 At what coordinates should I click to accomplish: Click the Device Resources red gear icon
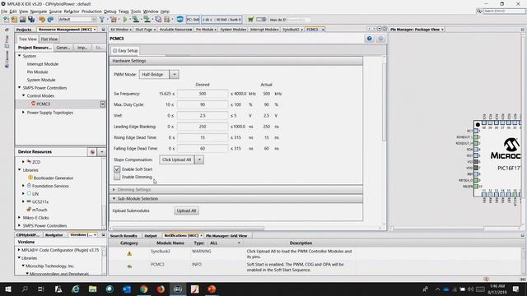tap(92, 152)
